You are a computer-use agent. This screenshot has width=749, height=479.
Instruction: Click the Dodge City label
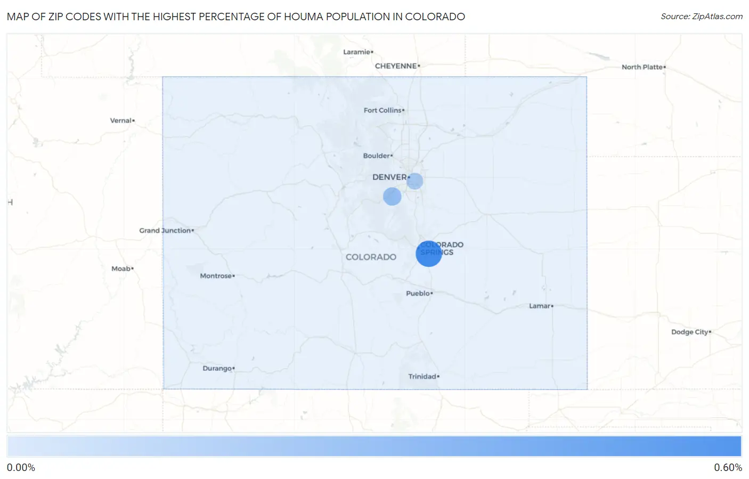[x=690, y=332]
